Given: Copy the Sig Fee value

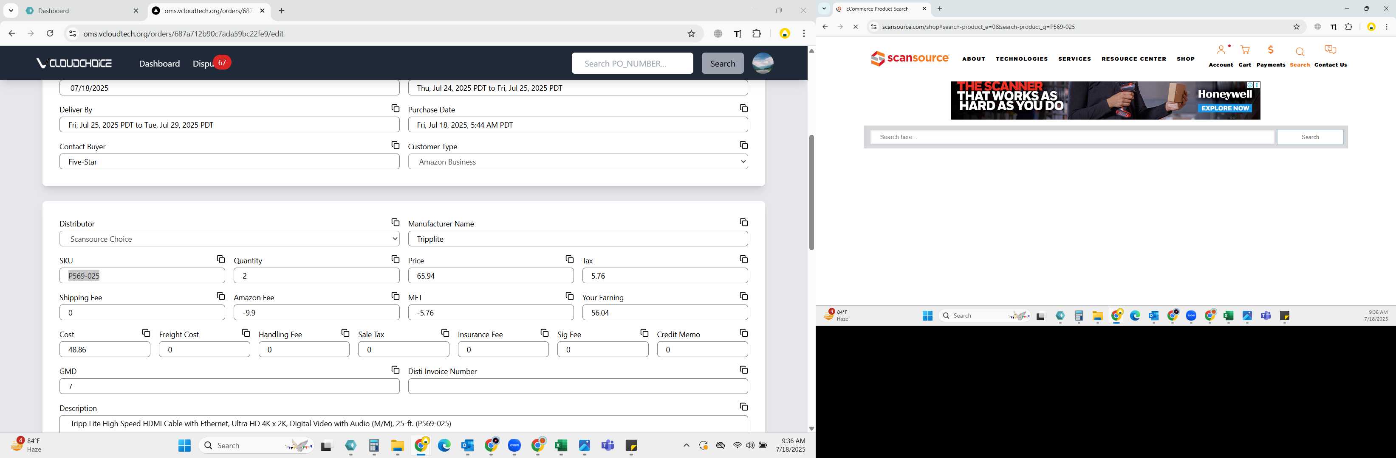Looking at the screenshot, I should (644, 333).
